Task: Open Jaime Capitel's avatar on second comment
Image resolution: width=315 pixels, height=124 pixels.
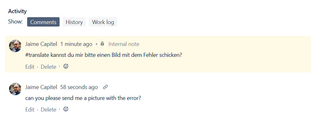Action: tap(15, 89)
